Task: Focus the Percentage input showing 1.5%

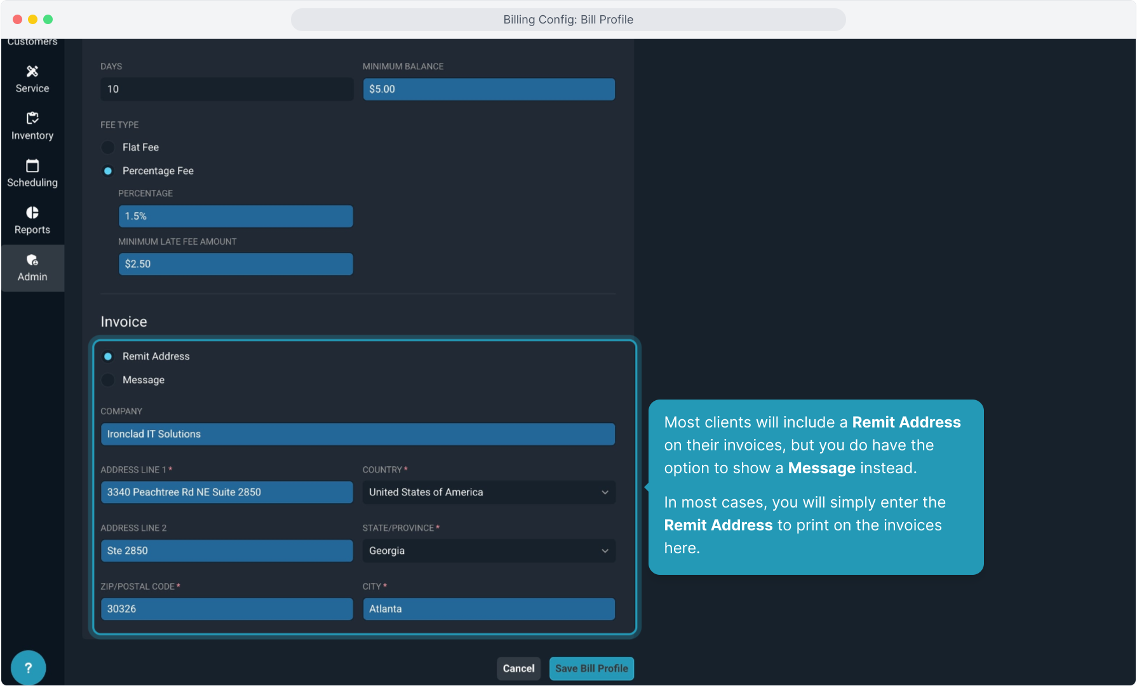Action: click(x=236, y=216)
